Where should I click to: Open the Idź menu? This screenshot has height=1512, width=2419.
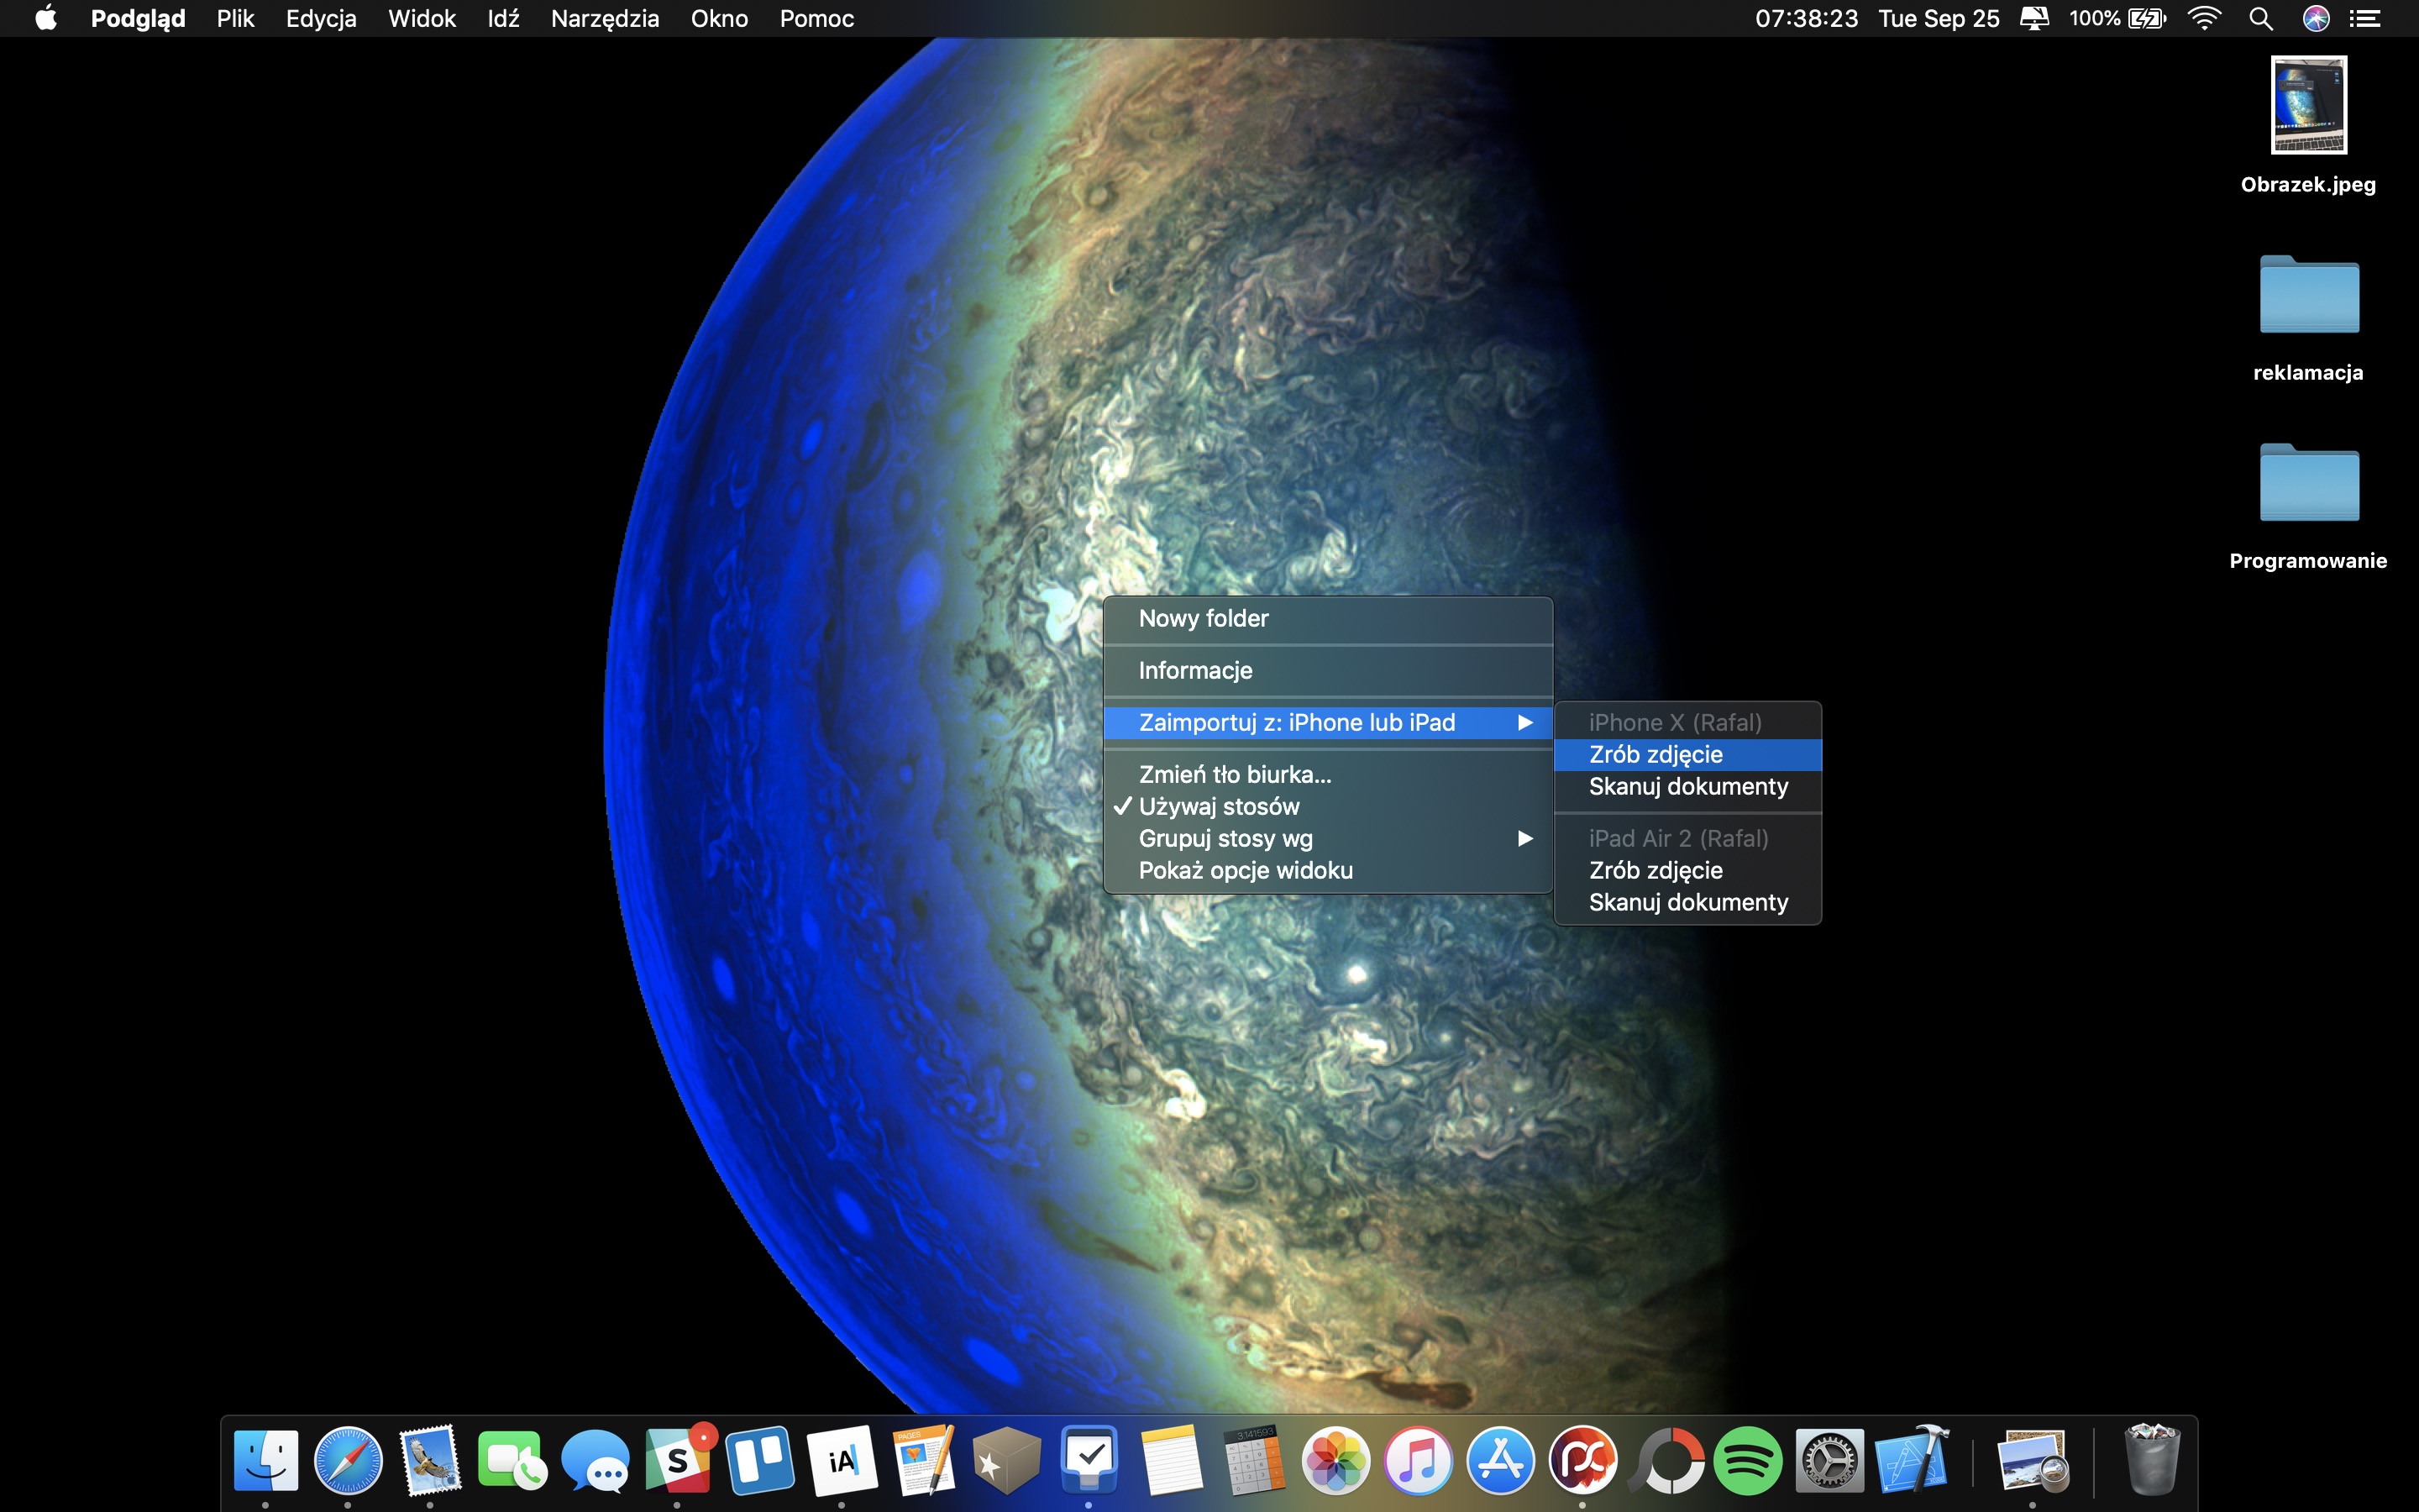click(x=503, y=18)
